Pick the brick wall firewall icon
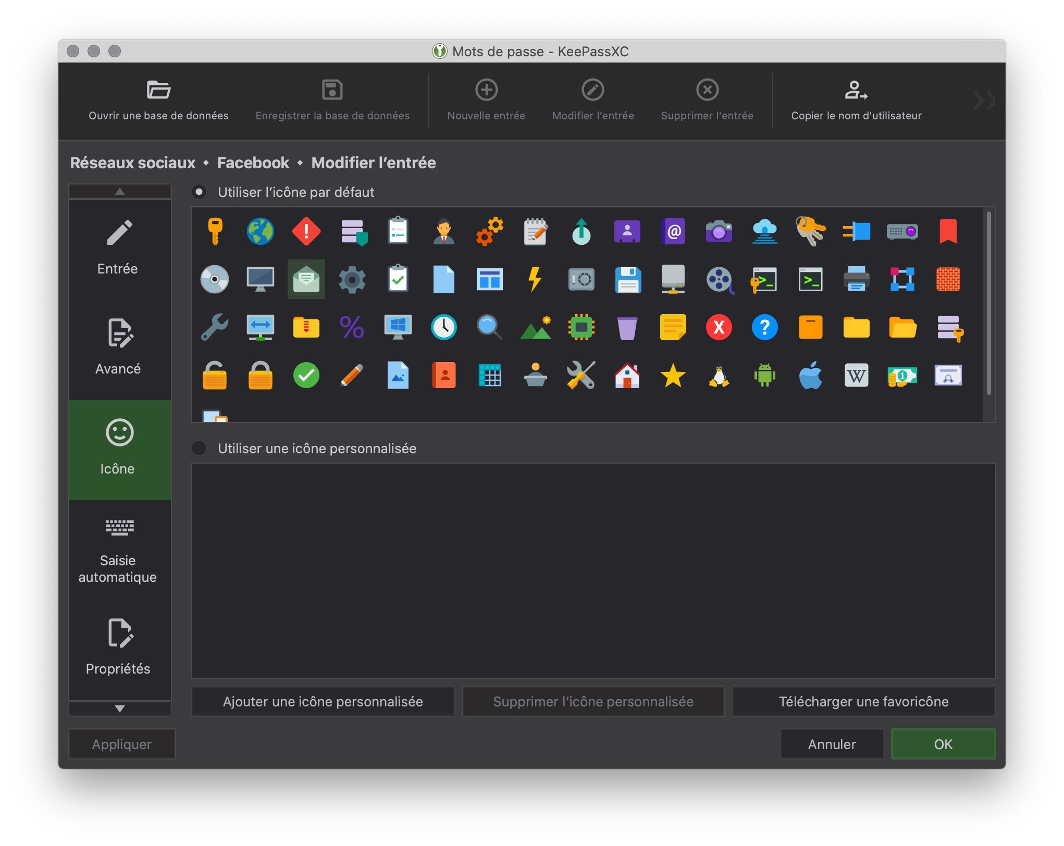This screenshot has height=846, width=1064. 948,279
